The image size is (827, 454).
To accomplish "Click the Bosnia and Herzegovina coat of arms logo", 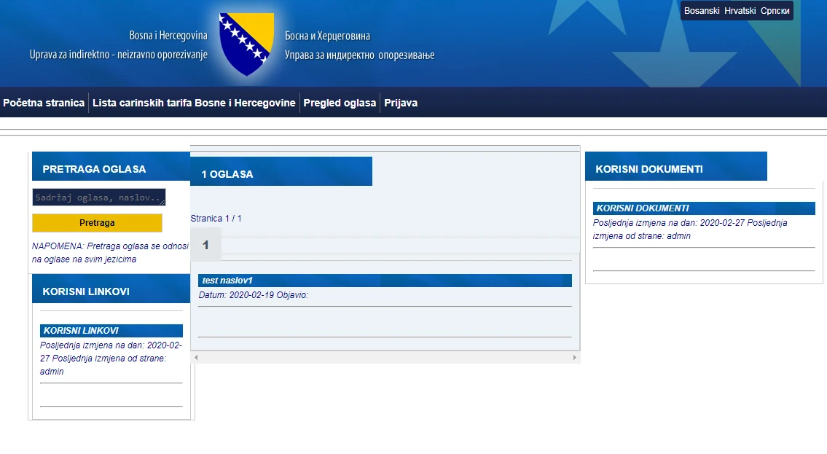I will point(246,44).
